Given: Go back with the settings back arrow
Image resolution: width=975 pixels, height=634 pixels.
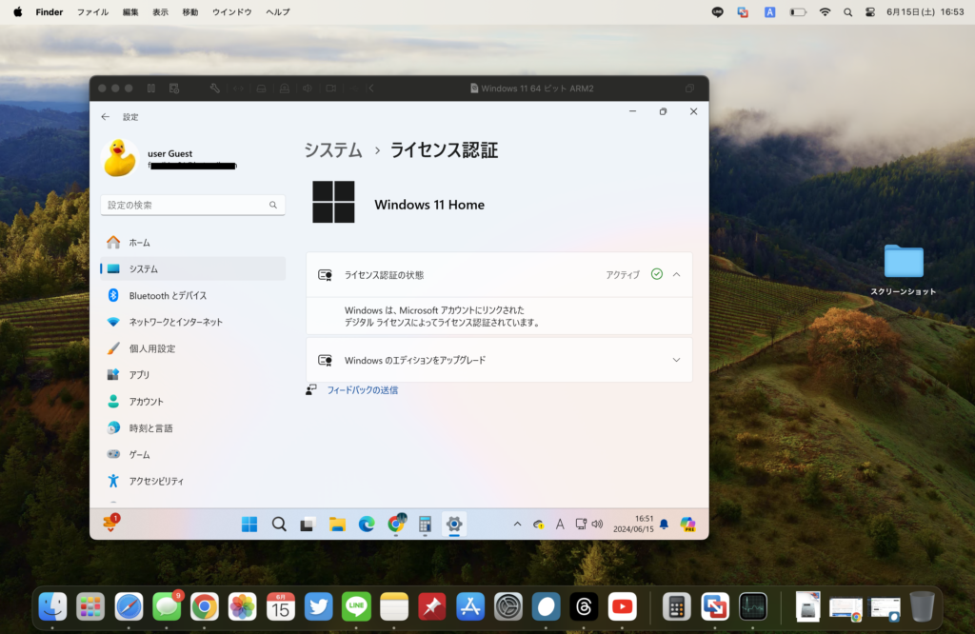Looking at the screenshot, I should [x=105, y=117].
